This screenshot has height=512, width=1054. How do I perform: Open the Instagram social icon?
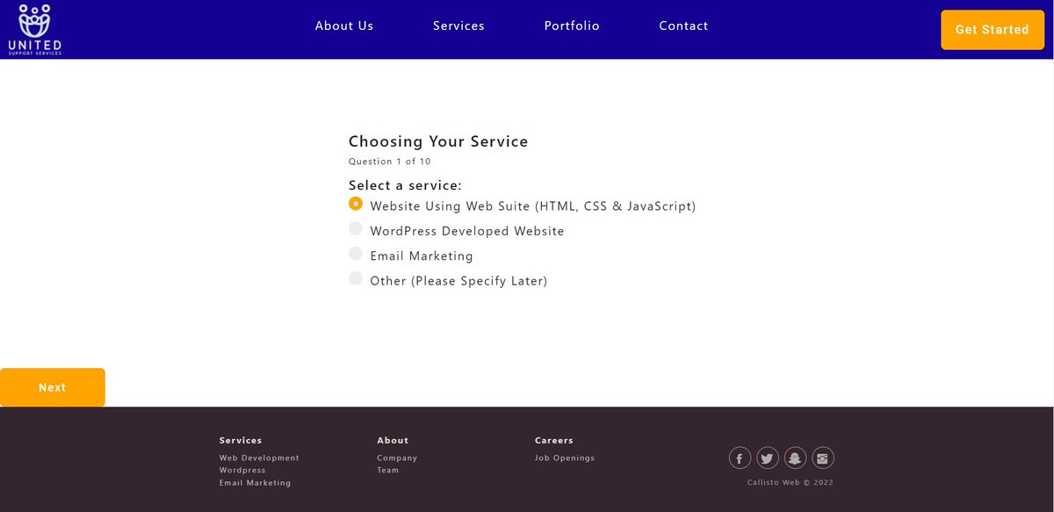click(x=823, y=458)
